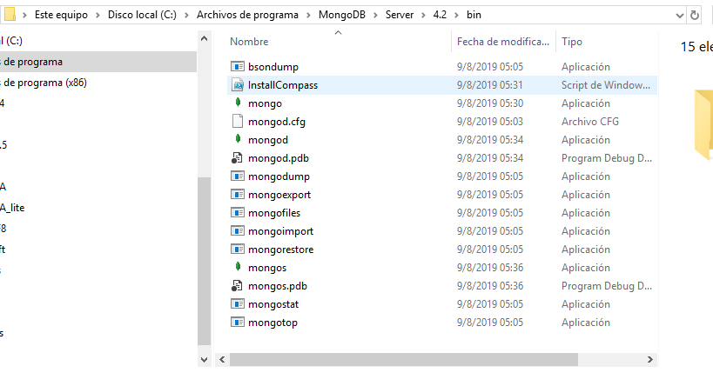The image size is (713, 386).
Task: Select the file named mongod.cfg
Action: tap(277, 122)
